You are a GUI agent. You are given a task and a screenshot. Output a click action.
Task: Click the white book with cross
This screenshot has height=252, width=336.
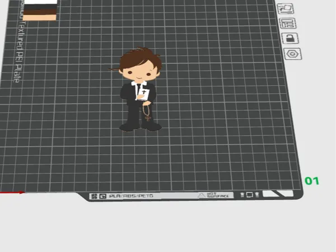coord(143,94)
